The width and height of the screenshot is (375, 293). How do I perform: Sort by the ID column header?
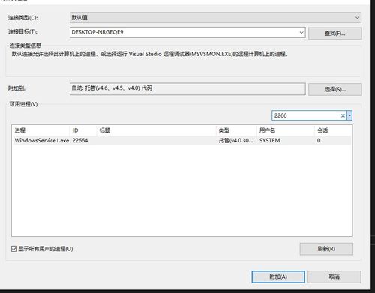(x=83, y=130)
